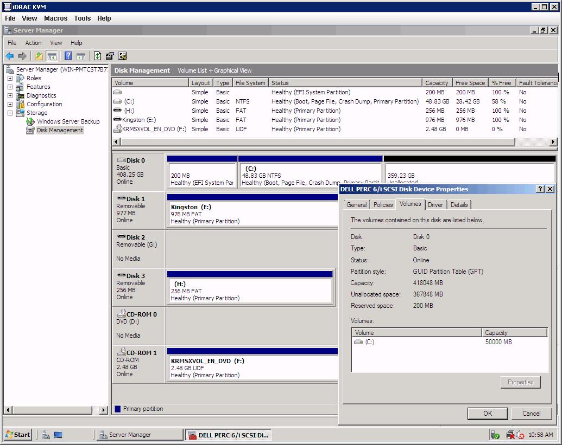Click Server Manager taskbar button
The height and width of the screenshot is (445, 562).
point(140,435)
